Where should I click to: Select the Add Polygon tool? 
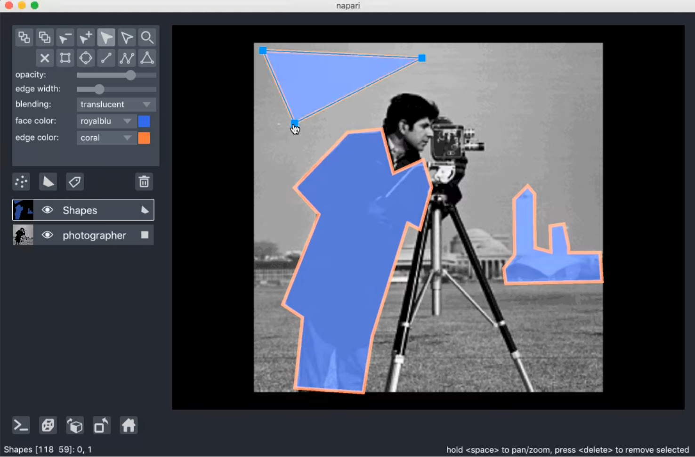tap(147, 57)
